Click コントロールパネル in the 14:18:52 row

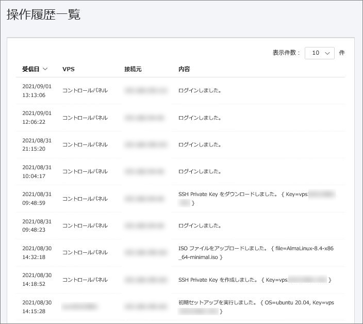point(85,280)
